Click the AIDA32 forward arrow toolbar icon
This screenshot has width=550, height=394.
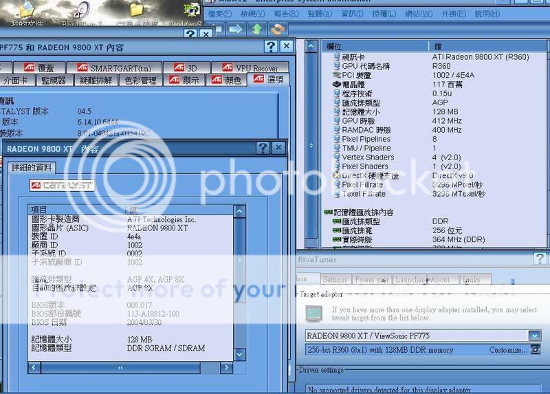coord(235,29)
